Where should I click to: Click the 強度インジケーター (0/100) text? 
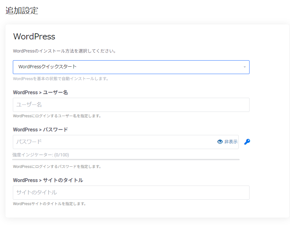[41, 155]
